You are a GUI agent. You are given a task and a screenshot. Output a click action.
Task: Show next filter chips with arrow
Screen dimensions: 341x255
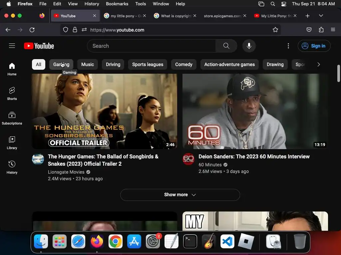point(318,64)
